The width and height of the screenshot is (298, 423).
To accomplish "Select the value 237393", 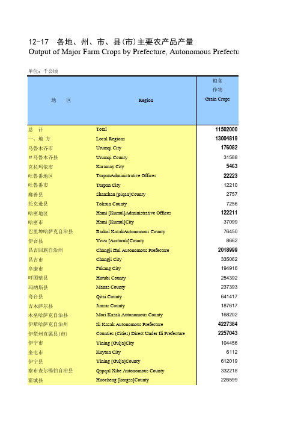I will point(229,287).
